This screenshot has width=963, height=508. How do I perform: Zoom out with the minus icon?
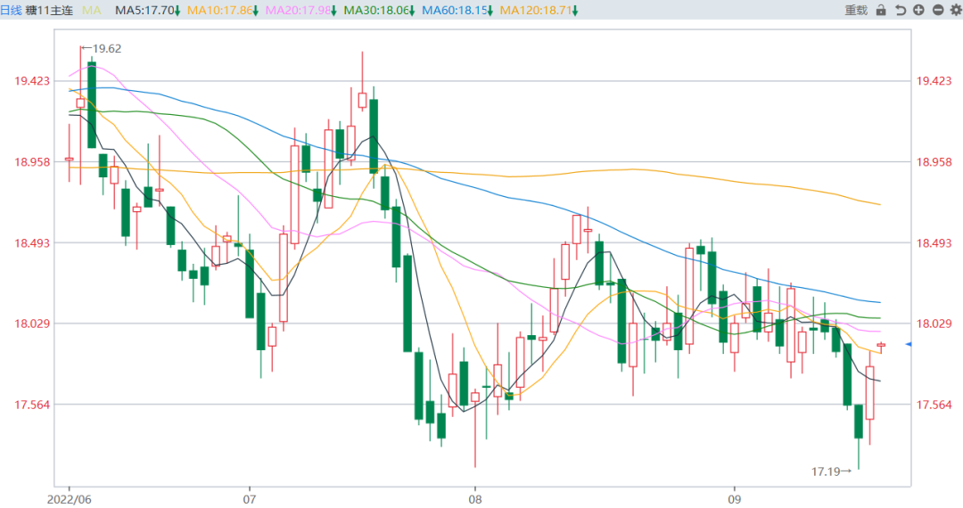(937, 10)
